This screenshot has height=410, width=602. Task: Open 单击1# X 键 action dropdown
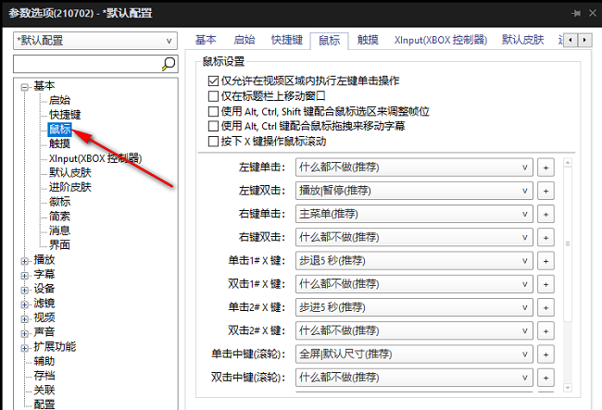coord(414,261)
